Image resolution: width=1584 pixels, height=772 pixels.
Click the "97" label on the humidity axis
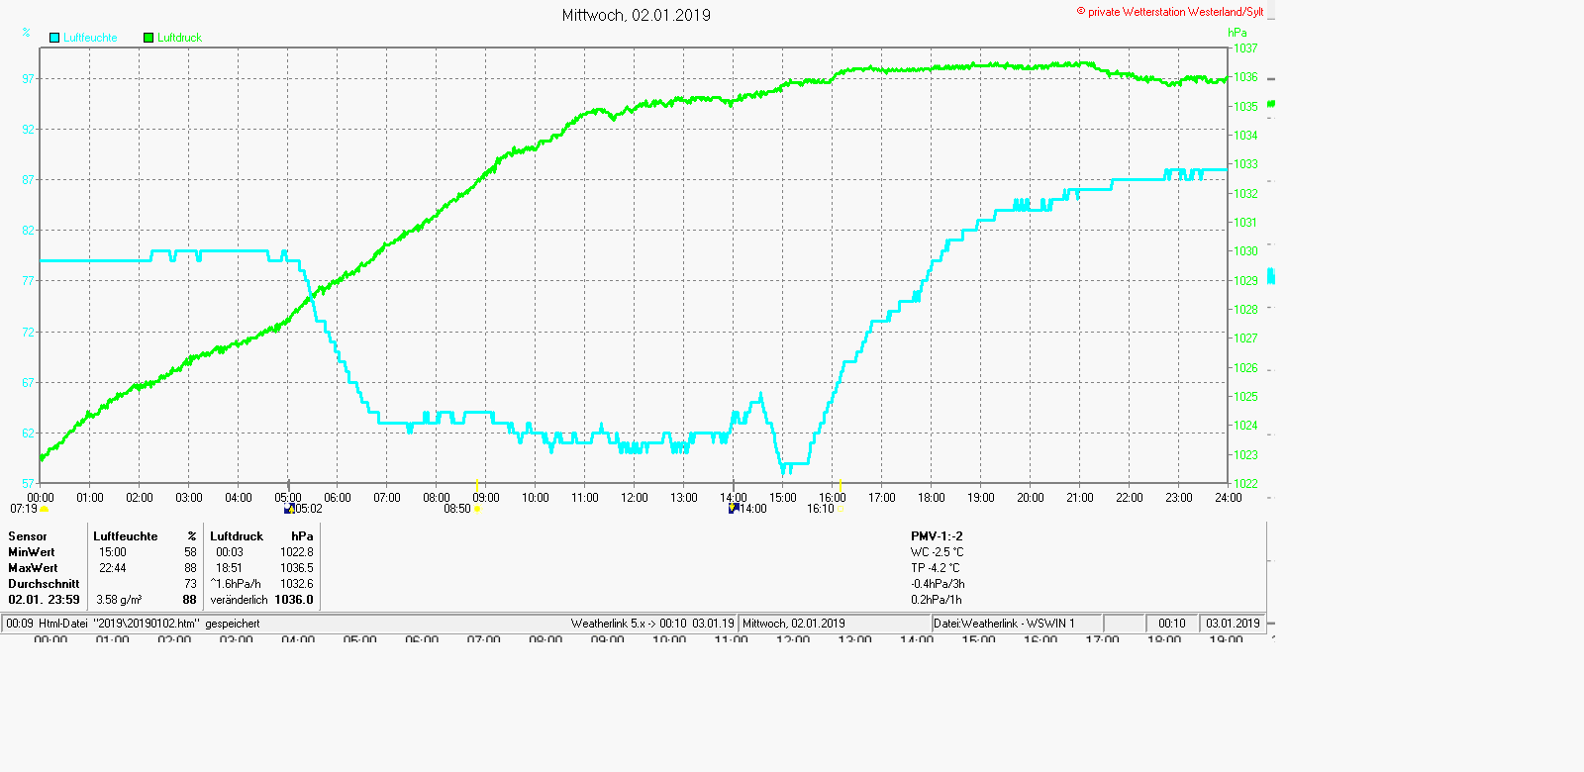click(28, 78)
